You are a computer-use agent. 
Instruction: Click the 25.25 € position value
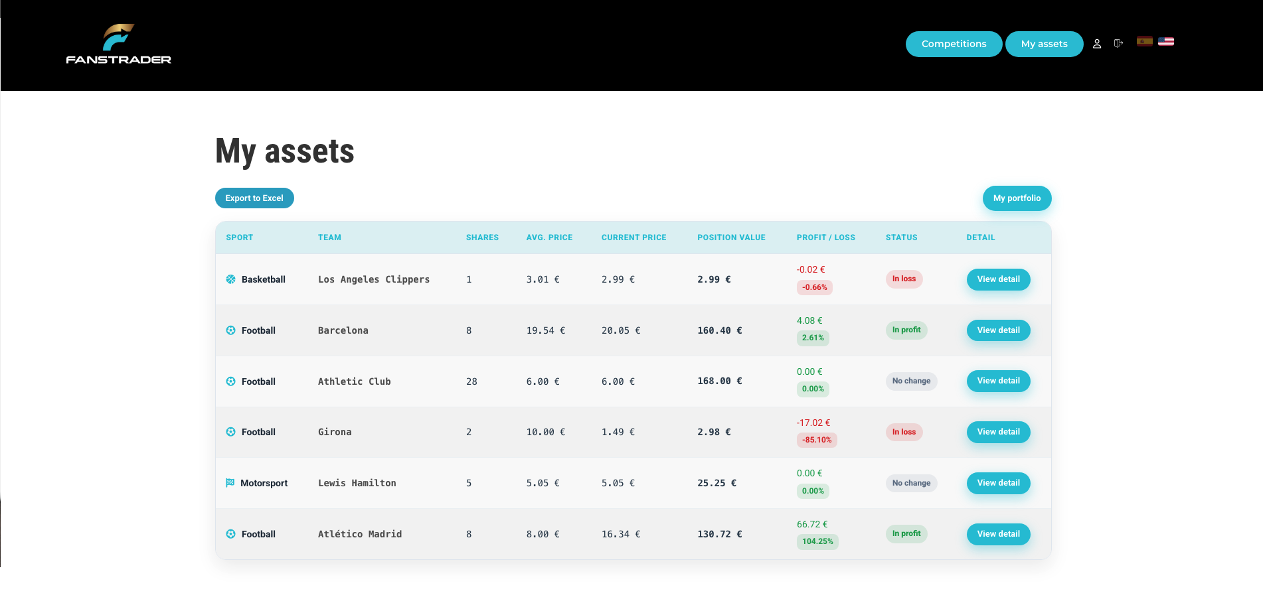point(717,483)
